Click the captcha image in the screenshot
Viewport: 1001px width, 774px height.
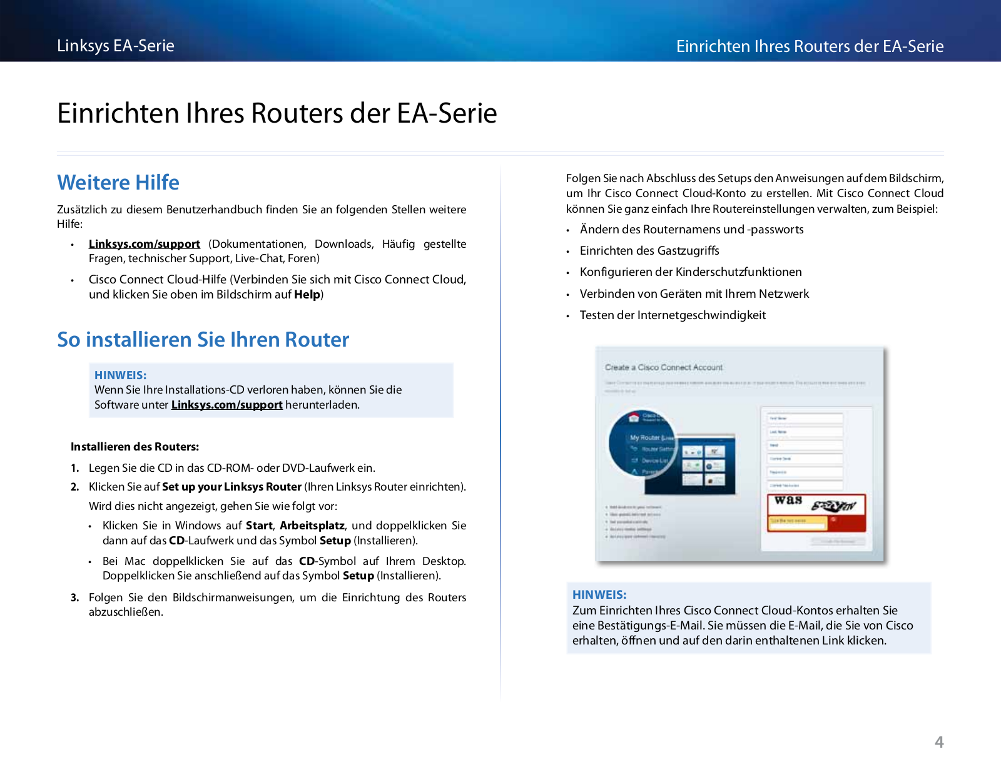(x=816, y=504)
